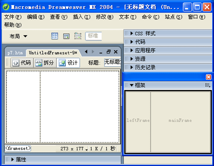
Task: Restore down the document window
Action: coord(109,52)
